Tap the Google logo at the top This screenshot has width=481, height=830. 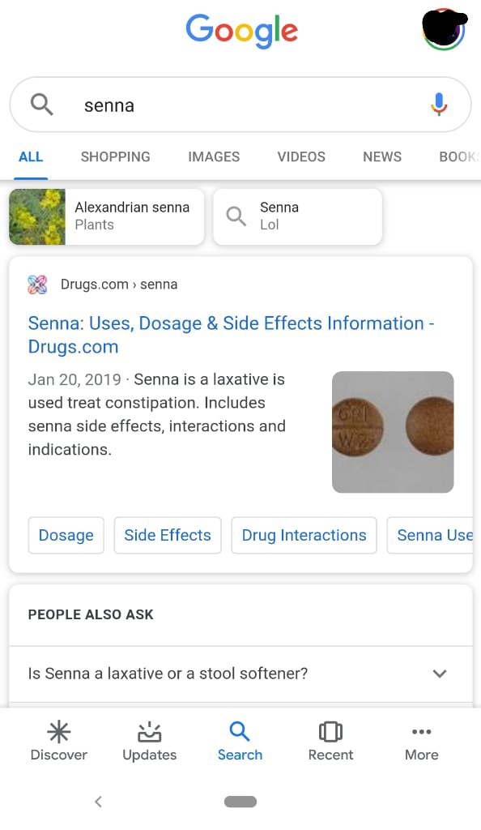[x=240, y=30]
